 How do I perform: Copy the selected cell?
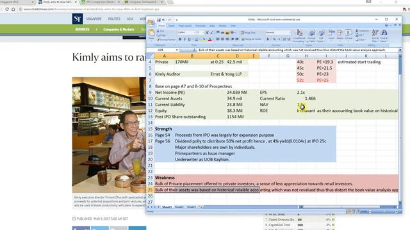pyautogui.click(x=161, y=35)
